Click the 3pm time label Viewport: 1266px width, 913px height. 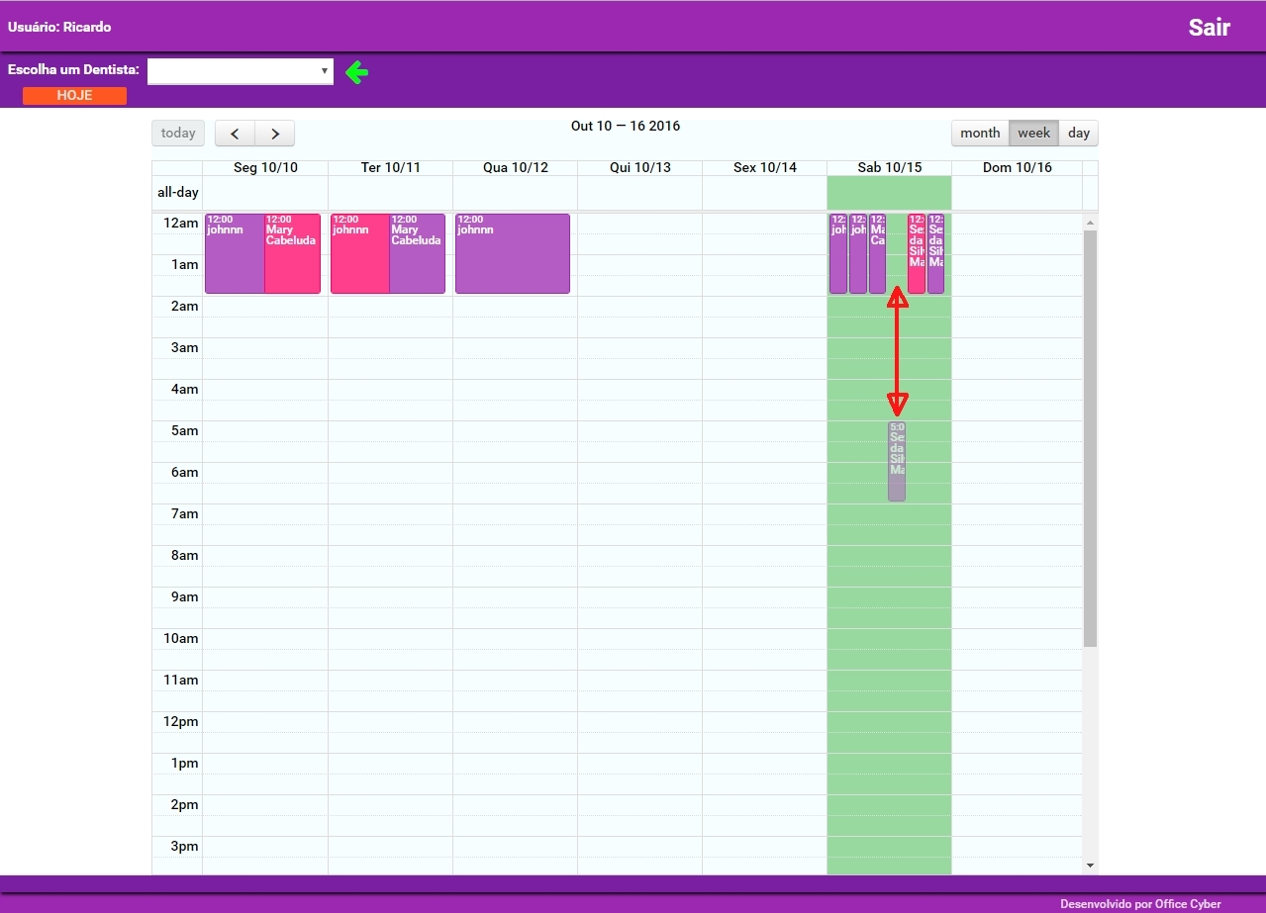point(184,846)
